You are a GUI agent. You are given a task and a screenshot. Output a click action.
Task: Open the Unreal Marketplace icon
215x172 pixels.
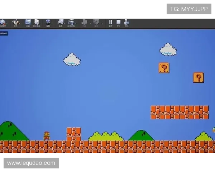(37, 22)
